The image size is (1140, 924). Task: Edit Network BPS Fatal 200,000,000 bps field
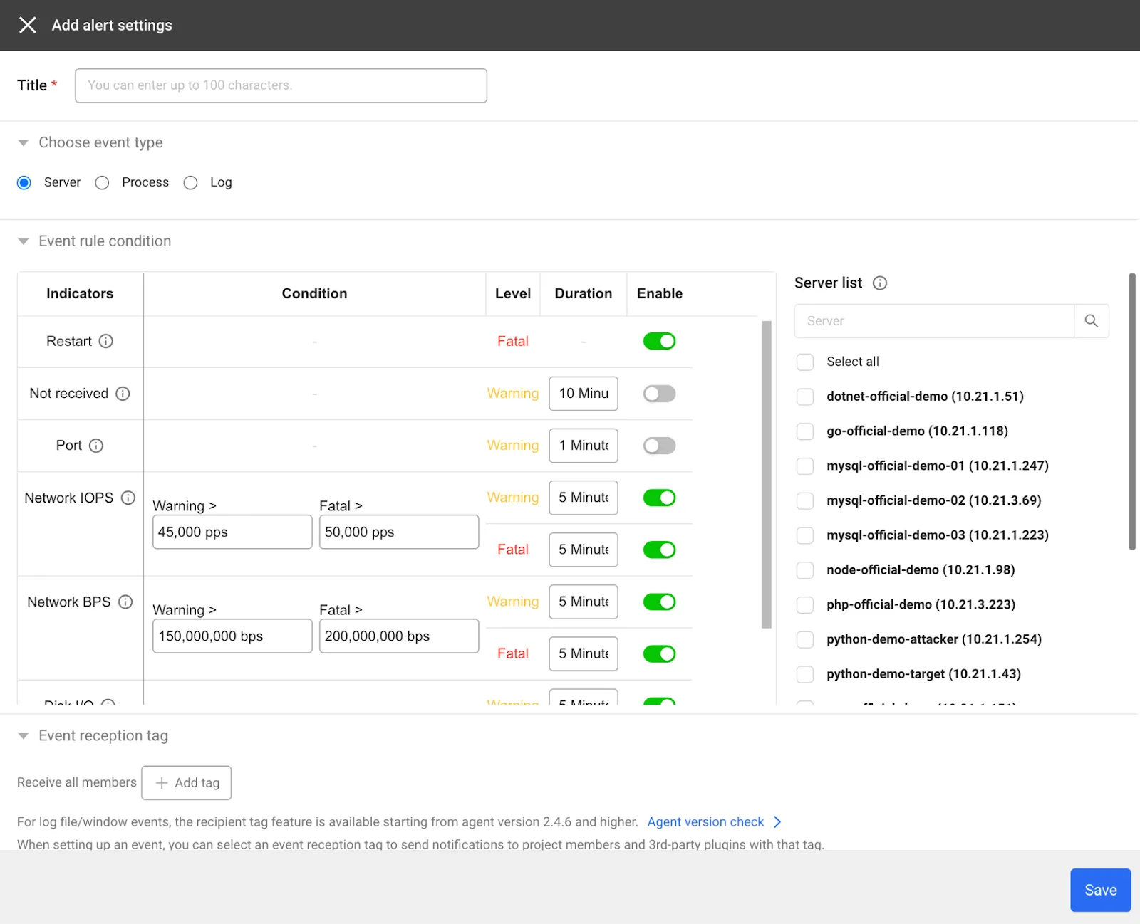click(x=399, y=636)
